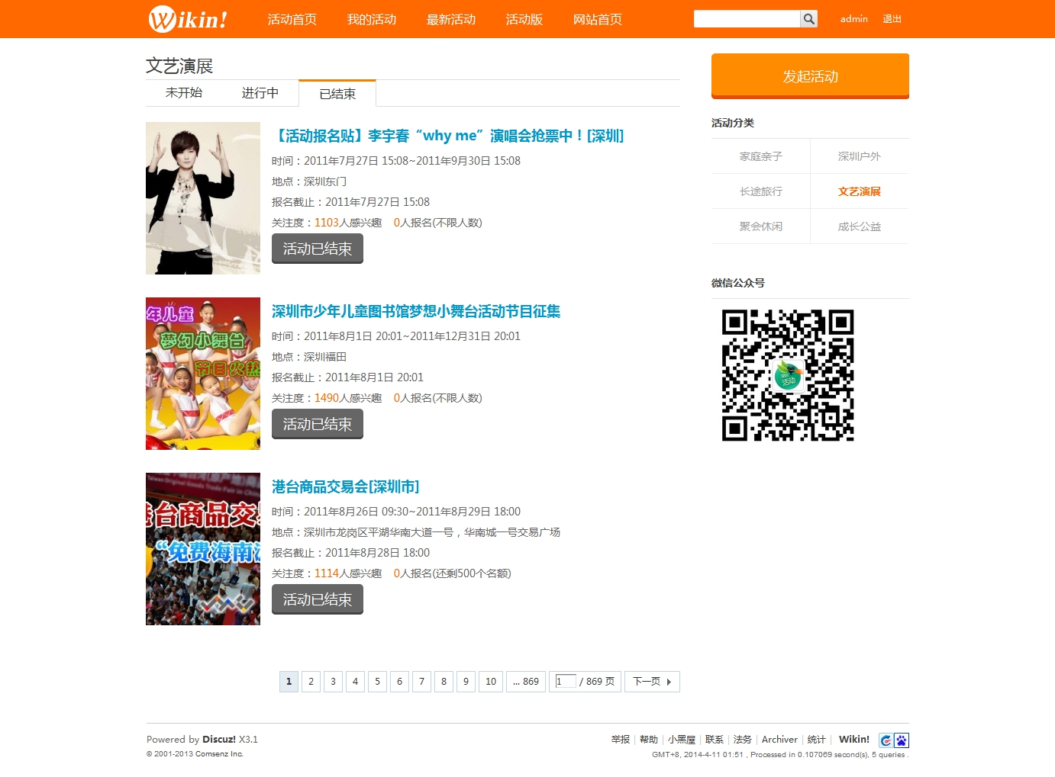The height and width of the screenshot is (777, 1055).
Task: Select the 深圳户外 activity category
Action: point(860,156)
